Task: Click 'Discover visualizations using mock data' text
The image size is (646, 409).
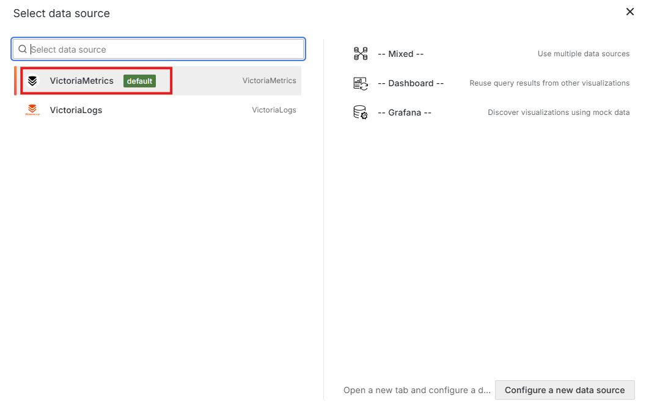Action: click(x=559, y=112)
